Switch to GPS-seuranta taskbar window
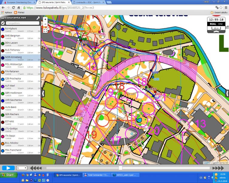 (68, 175)
